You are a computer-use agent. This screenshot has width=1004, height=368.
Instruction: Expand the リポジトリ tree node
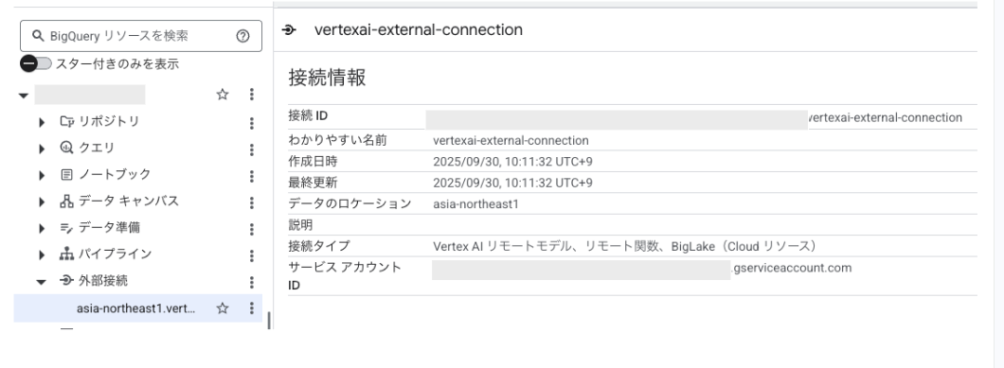pyautogui.click(x=42, y=122)
